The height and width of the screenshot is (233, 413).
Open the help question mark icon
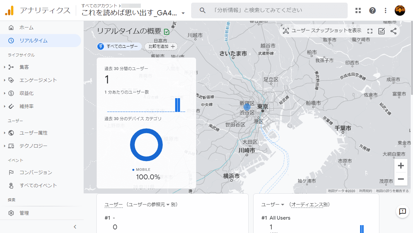coord(372,10)
